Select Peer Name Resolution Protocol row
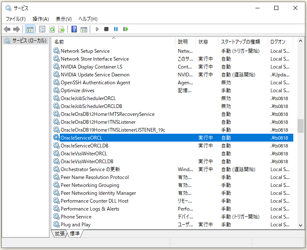307x250 pixels. (173, 177)
